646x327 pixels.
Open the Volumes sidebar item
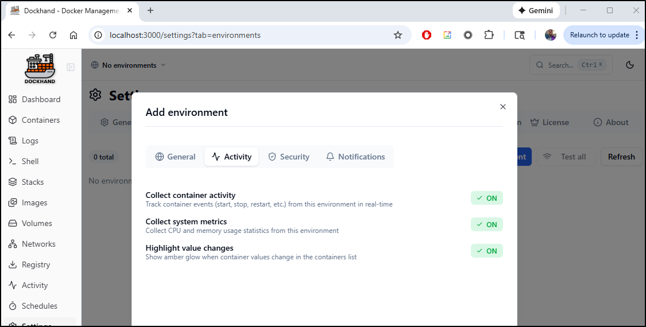(37, 223)
